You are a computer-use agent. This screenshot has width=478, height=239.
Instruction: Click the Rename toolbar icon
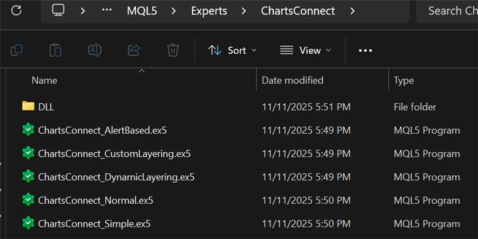point(94,50)
